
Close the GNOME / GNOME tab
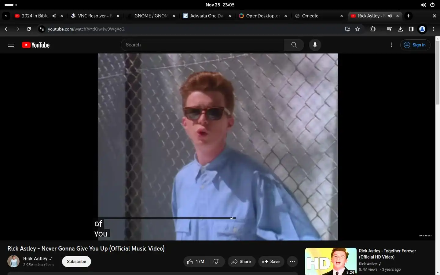[x=174, y=16]
